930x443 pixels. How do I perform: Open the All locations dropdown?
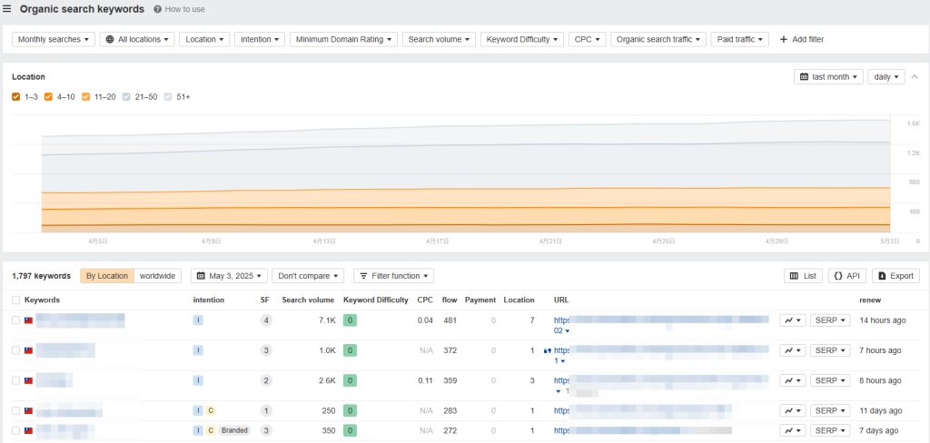coord(137,40)
